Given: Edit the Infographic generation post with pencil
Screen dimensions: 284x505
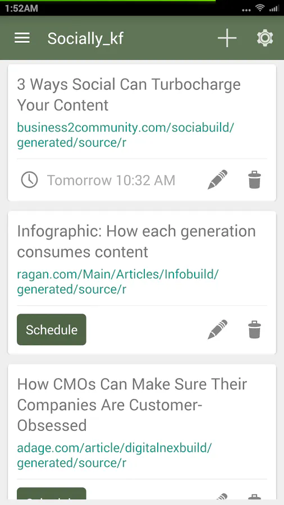Looking at the screenshot, I should (218, 329).
